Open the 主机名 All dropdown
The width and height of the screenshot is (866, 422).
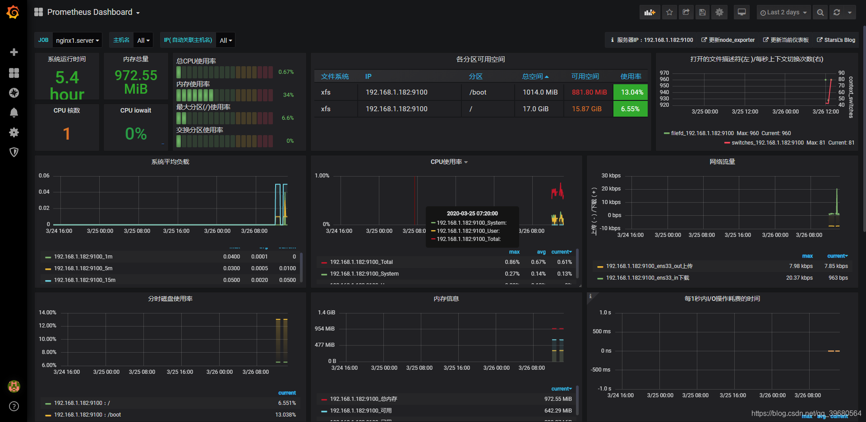[143, 40]
